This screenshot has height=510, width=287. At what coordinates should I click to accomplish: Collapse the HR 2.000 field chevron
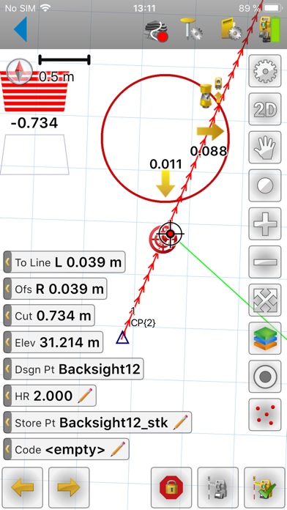point(7,396)
